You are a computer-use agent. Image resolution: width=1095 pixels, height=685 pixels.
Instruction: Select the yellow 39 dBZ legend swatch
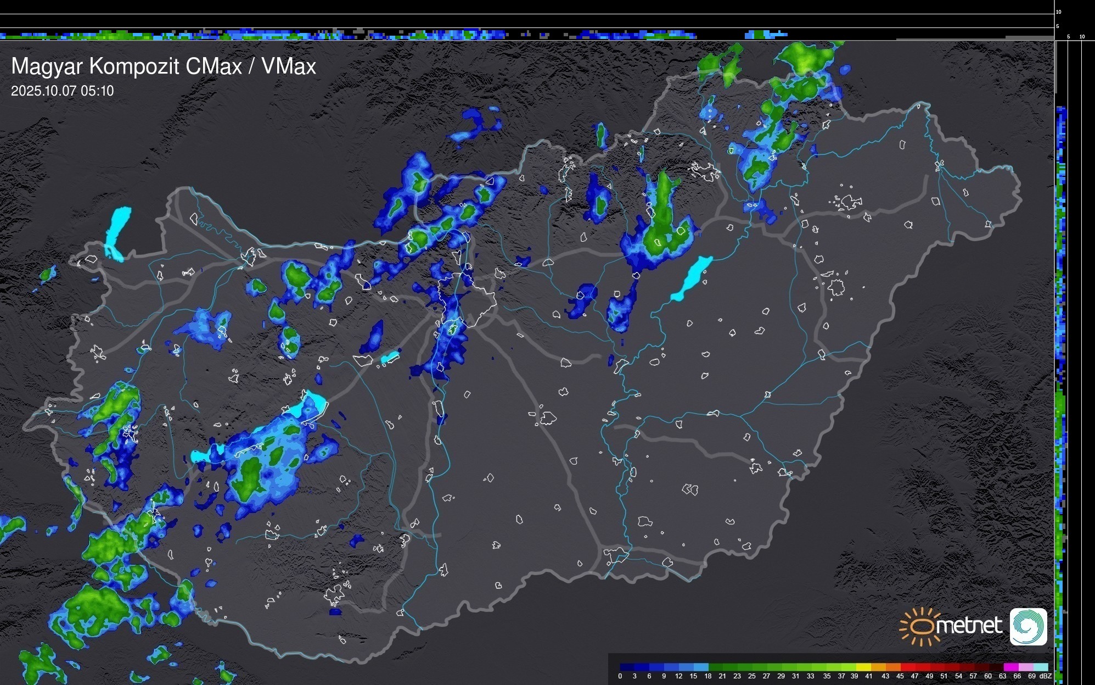point(863,667)
